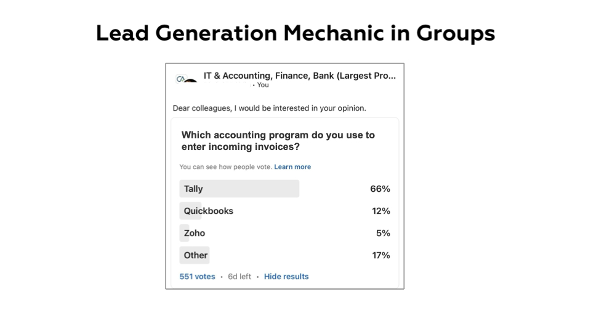Viewport: 591px width, 332px height.
Task: Click the 12% result for Quickbooks
Action: pyautogui.click(x=380, y=211)
